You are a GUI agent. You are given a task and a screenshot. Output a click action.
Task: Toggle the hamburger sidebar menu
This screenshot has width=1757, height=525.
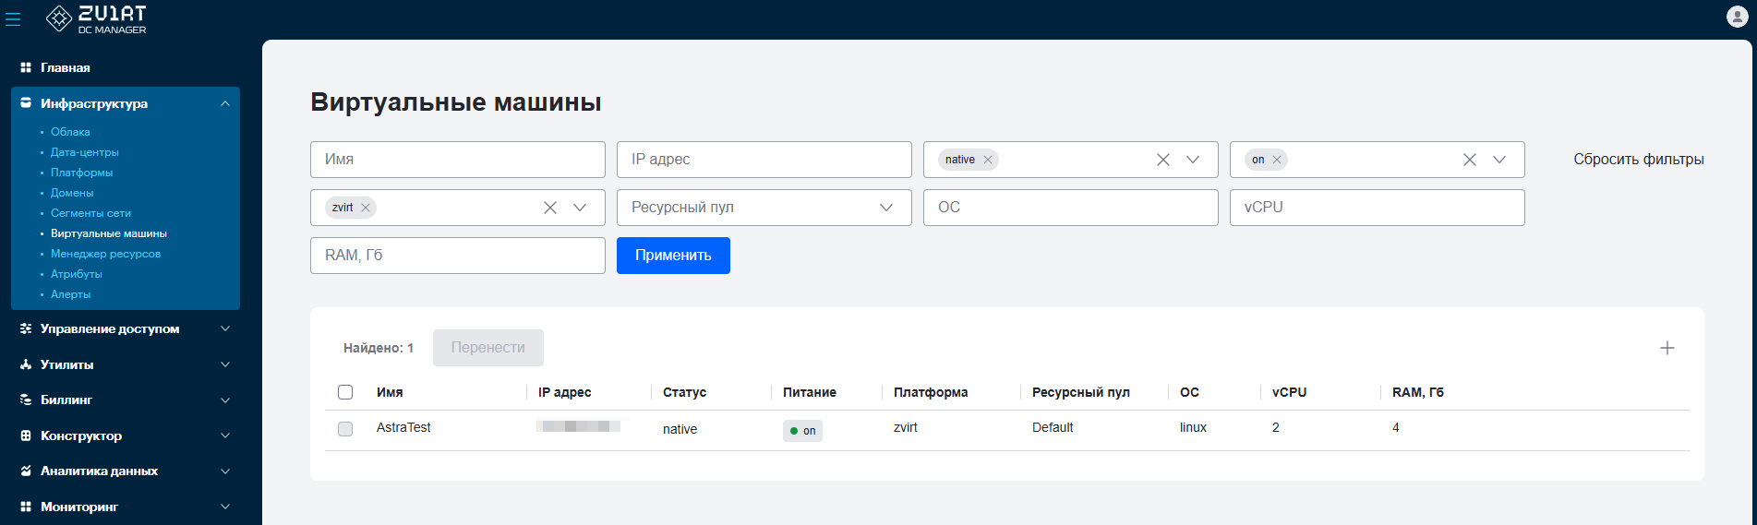(13, 18)
